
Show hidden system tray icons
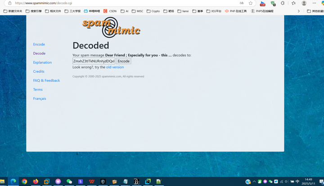[x=254, y=182]
